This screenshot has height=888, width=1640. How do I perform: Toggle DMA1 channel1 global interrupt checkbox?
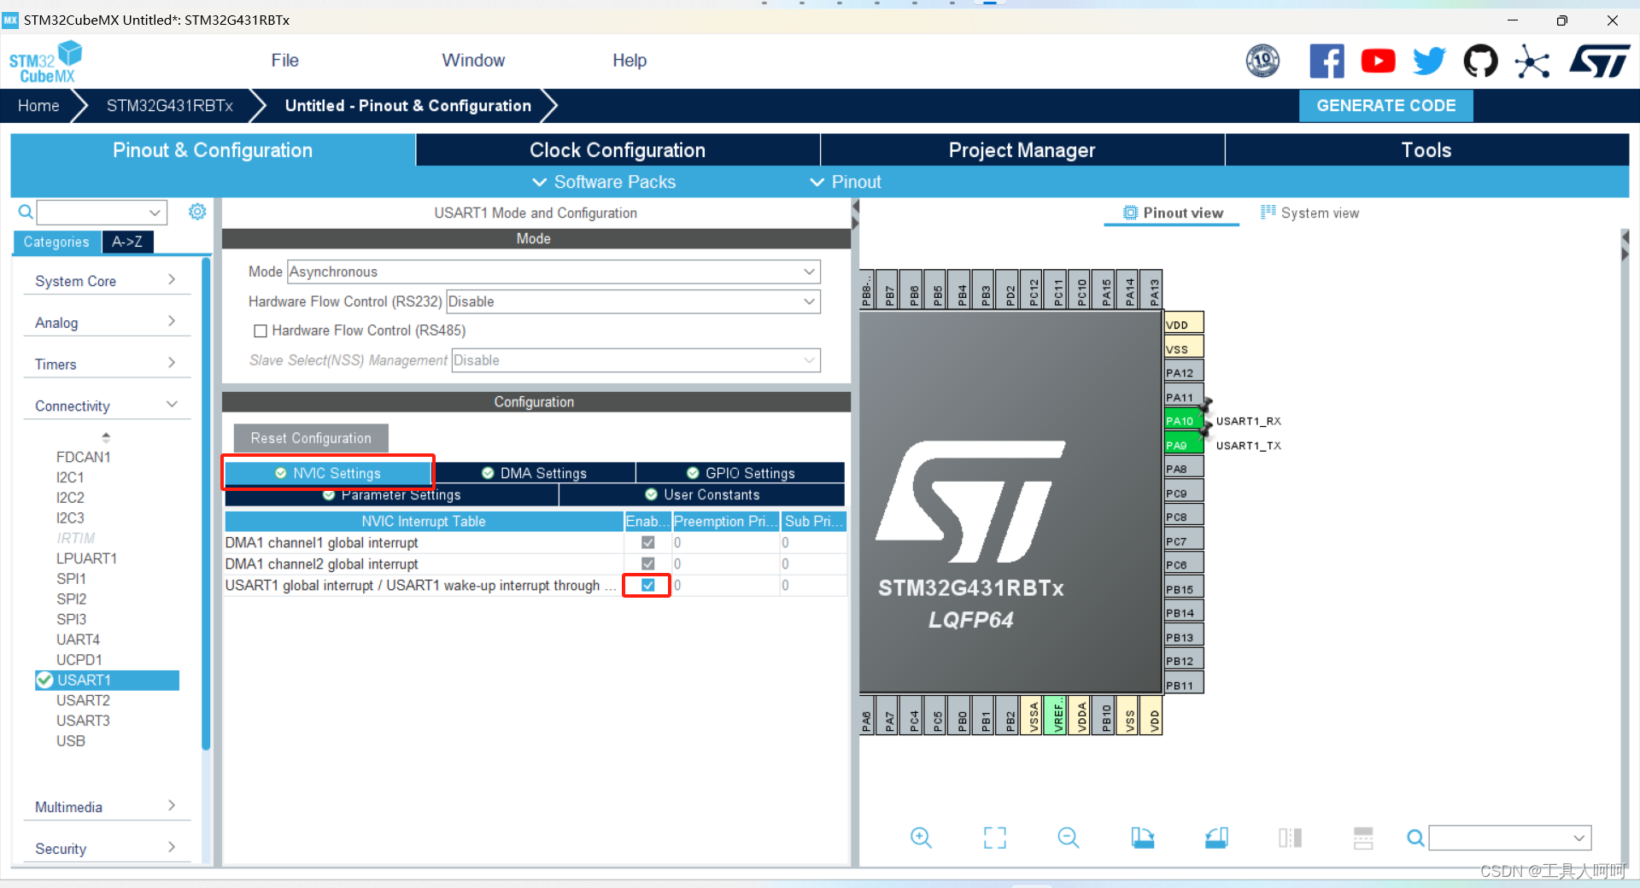647,542
